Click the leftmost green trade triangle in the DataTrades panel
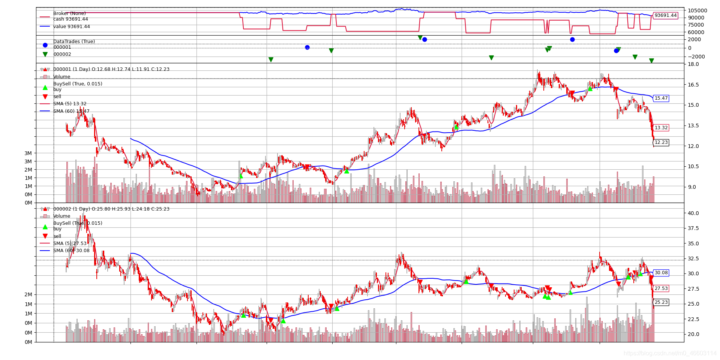Image resolution: width=720 pixels, height=360 pixels. [x=271, y=60]
